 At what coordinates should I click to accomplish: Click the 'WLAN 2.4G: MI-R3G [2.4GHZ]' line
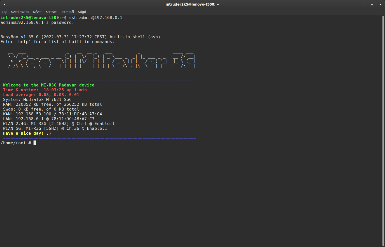[59, 124]
